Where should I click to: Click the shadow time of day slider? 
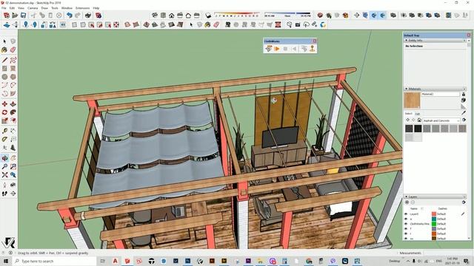point(287,15)
